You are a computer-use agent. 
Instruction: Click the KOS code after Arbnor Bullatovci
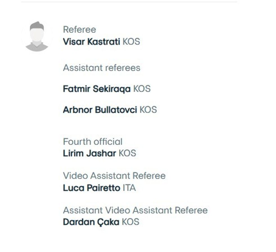pos(148,110)
